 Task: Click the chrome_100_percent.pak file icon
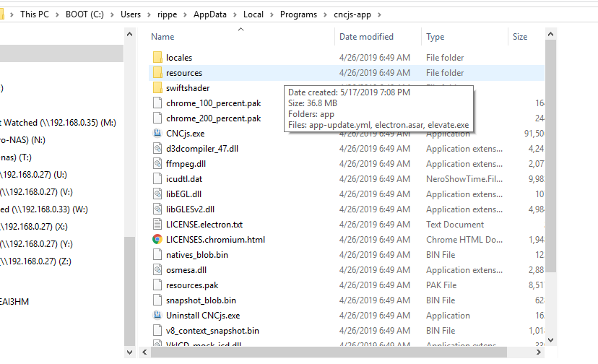[x=157, y=103]
